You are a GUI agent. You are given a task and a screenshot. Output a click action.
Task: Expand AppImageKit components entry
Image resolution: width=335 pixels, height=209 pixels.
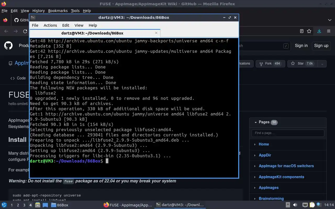click(255, 177)
